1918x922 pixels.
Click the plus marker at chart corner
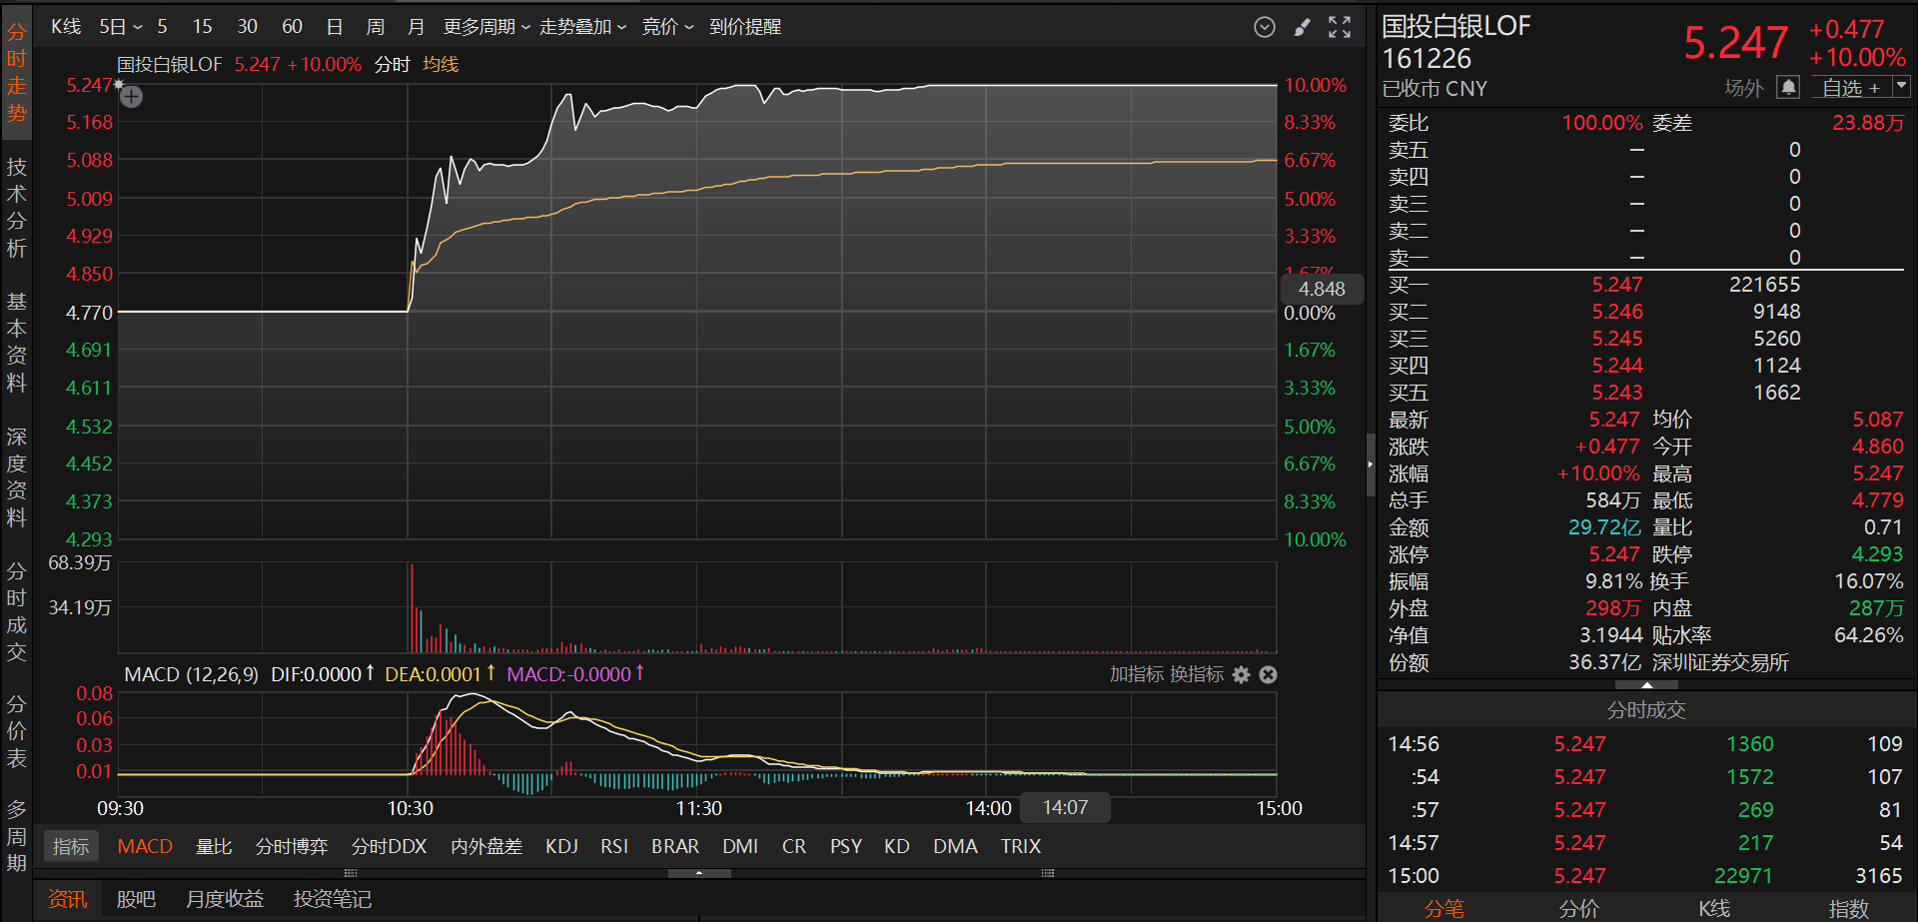(131, 97)
